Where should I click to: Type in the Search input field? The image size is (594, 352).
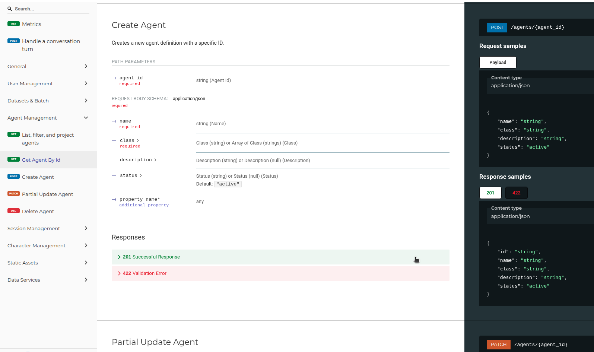tap(51, 9)
